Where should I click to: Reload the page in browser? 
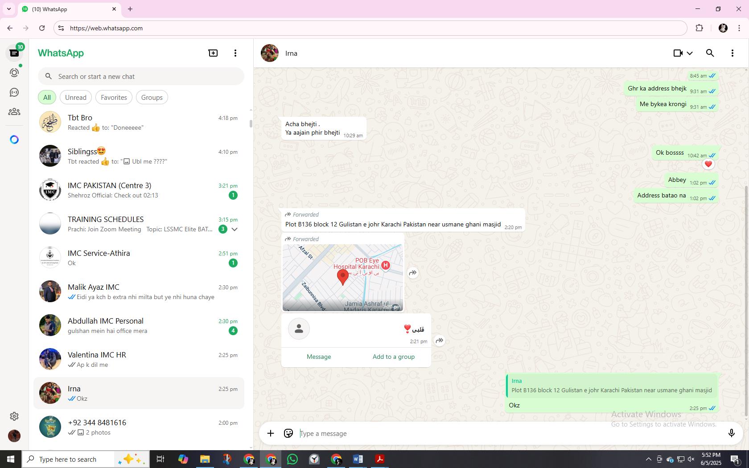coord(42,28)
